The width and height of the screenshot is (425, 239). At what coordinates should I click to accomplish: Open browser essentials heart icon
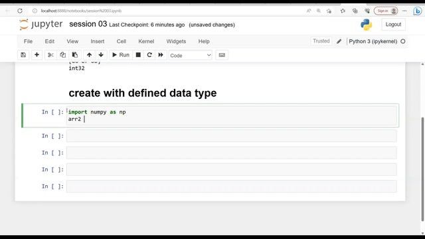point(367,11)
